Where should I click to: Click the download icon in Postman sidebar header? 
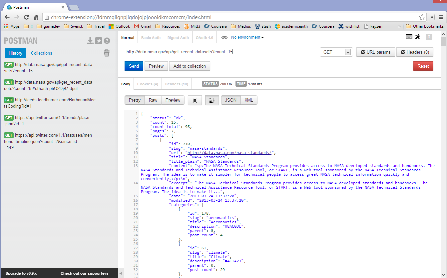coord(90,41)
